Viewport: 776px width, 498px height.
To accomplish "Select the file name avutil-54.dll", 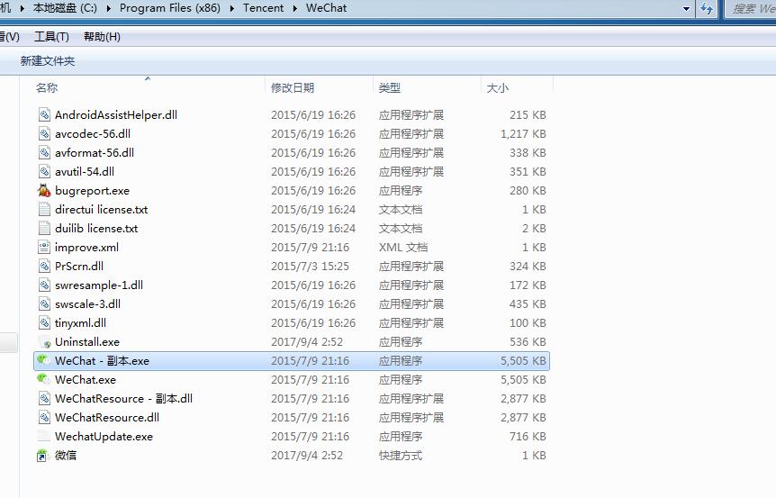I will (85, 171).
